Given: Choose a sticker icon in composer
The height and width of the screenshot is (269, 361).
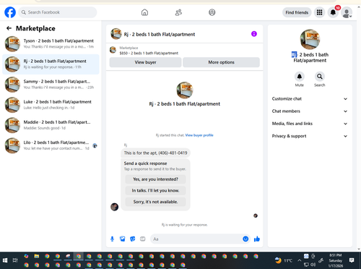Looking at the screenshot, I should (133, 239).
